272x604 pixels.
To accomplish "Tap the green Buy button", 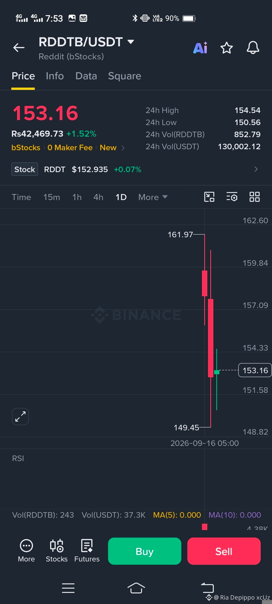I will [145, 551].
